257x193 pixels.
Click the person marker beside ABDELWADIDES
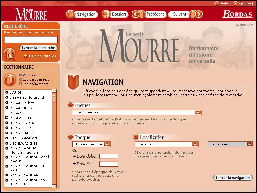click(x=7, y=143)
